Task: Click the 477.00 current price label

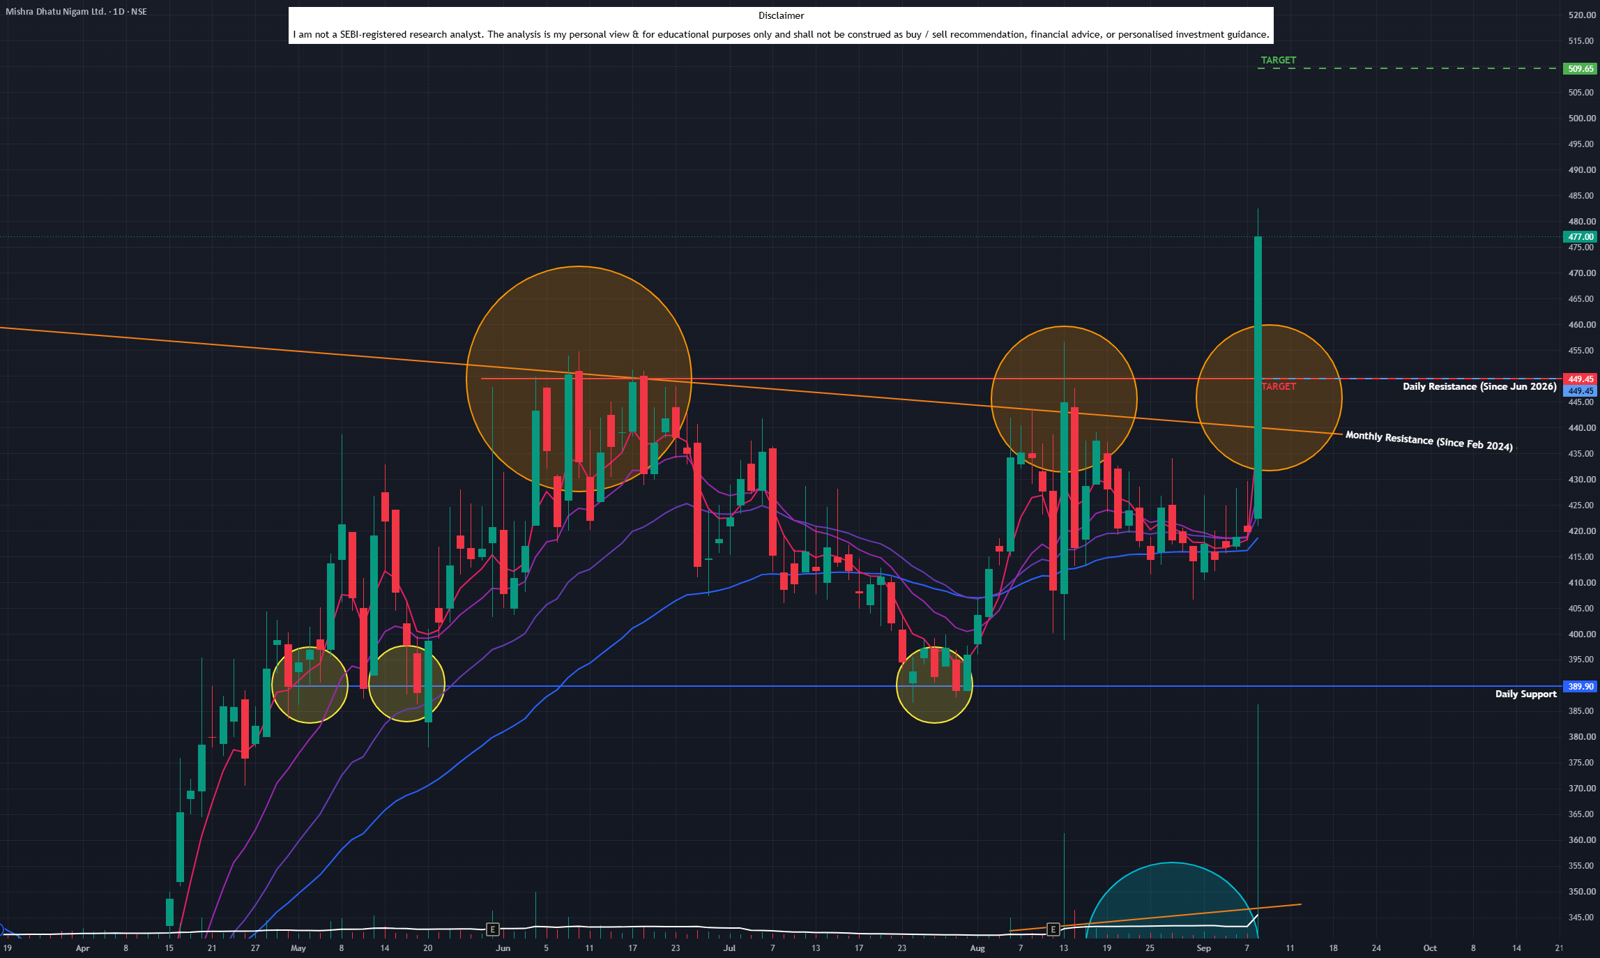Action: (x=1580, y=236)
